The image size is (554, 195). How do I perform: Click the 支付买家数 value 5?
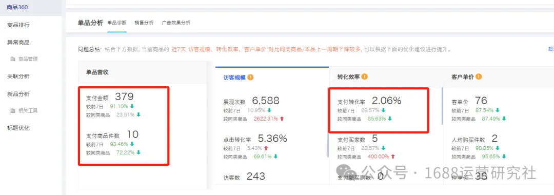pos(375,139)
